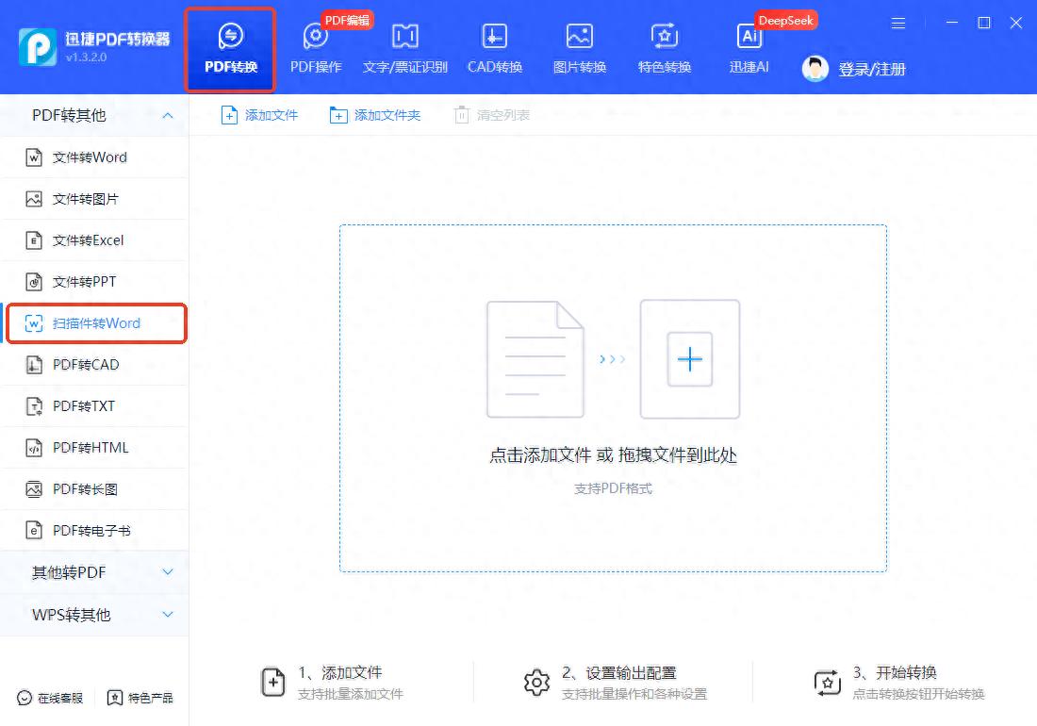Click the 添加文件夹 button
The image size is (1037, 726).
(x=375, y=115)
